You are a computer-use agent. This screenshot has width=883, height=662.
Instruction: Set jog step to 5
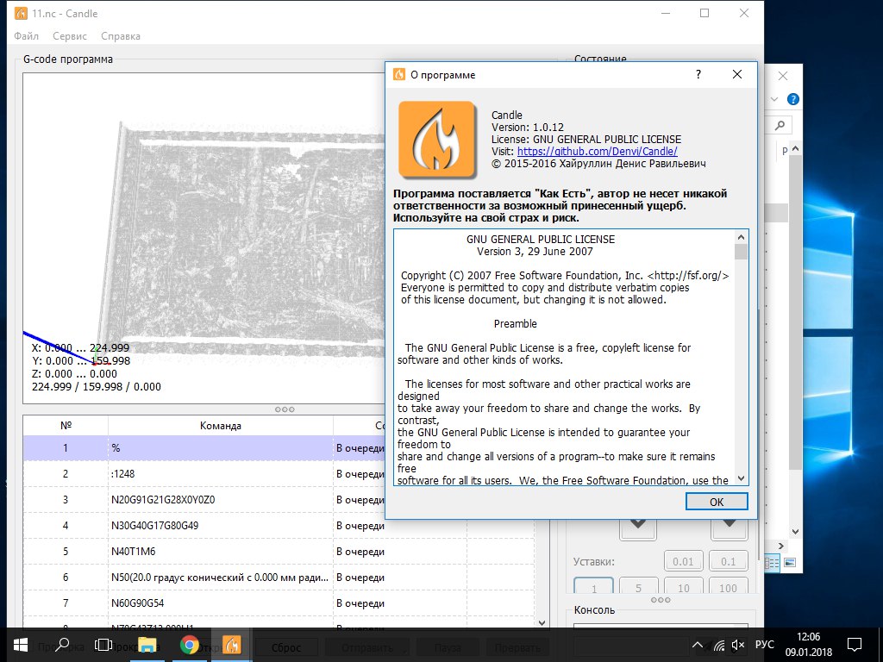click(638, 586)
